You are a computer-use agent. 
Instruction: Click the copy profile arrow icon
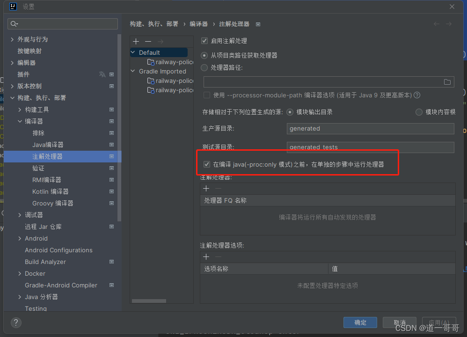160,41
